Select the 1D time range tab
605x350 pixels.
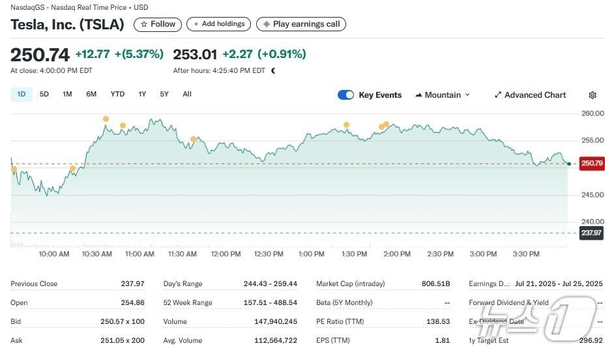pos(22,94)
